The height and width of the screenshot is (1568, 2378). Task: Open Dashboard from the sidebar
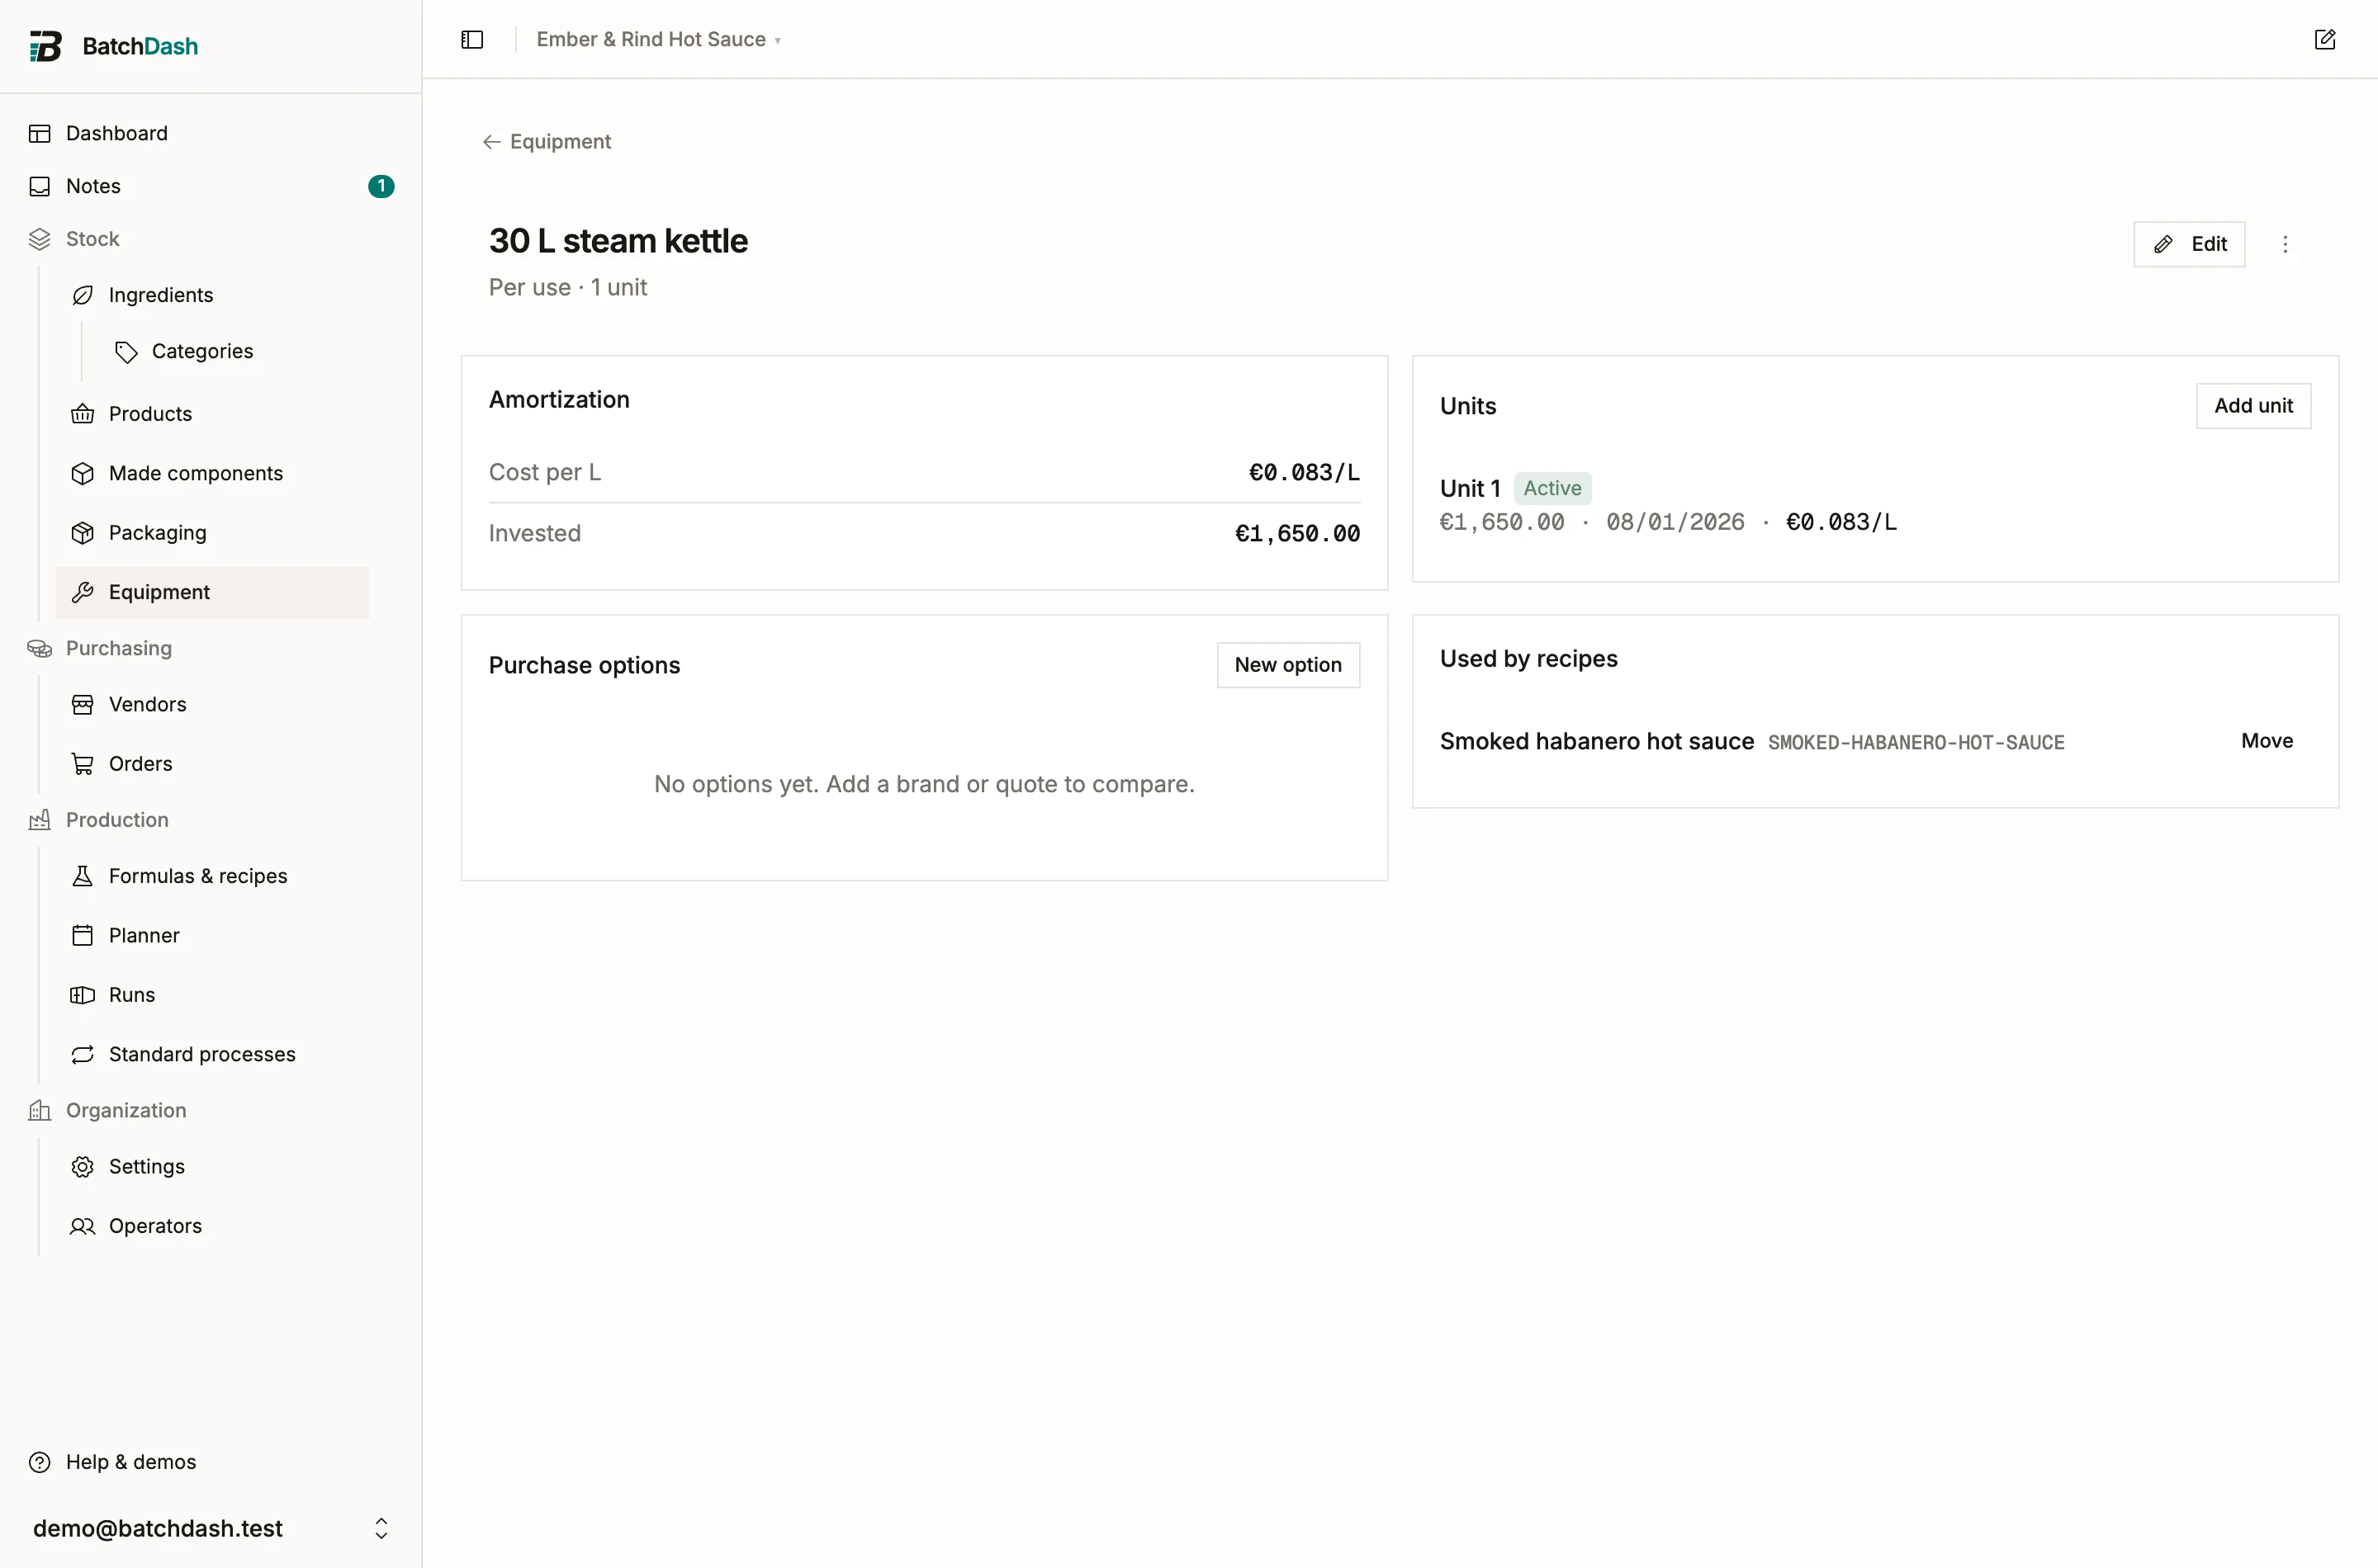tap(210, 133)
